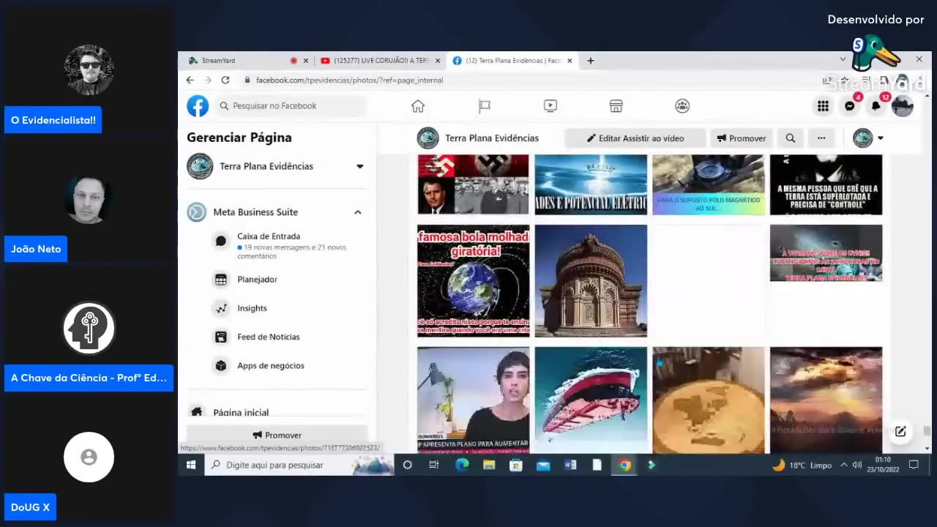The image size is (937, 527).
Task: Click the Caixa de Entrada chat icon
Action: [221, 241]
